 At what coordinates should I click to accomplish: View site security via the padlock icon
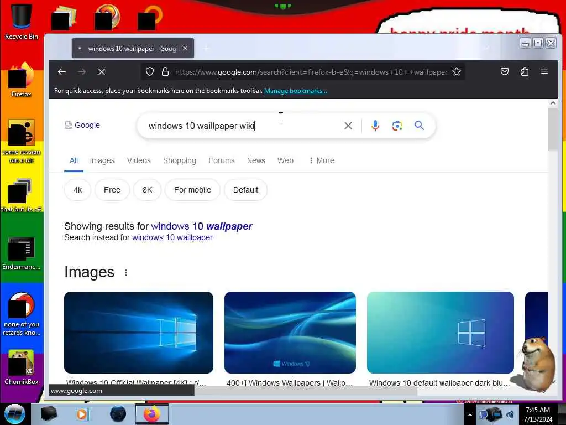click(x=165, y=71)
